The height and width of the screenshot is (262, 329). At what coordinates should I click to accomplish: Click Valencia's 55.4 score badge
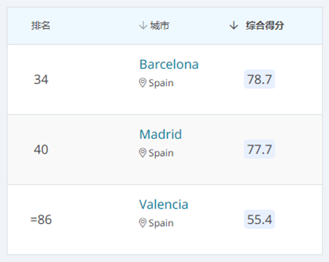pyautogui.click(x=259, y=219)
